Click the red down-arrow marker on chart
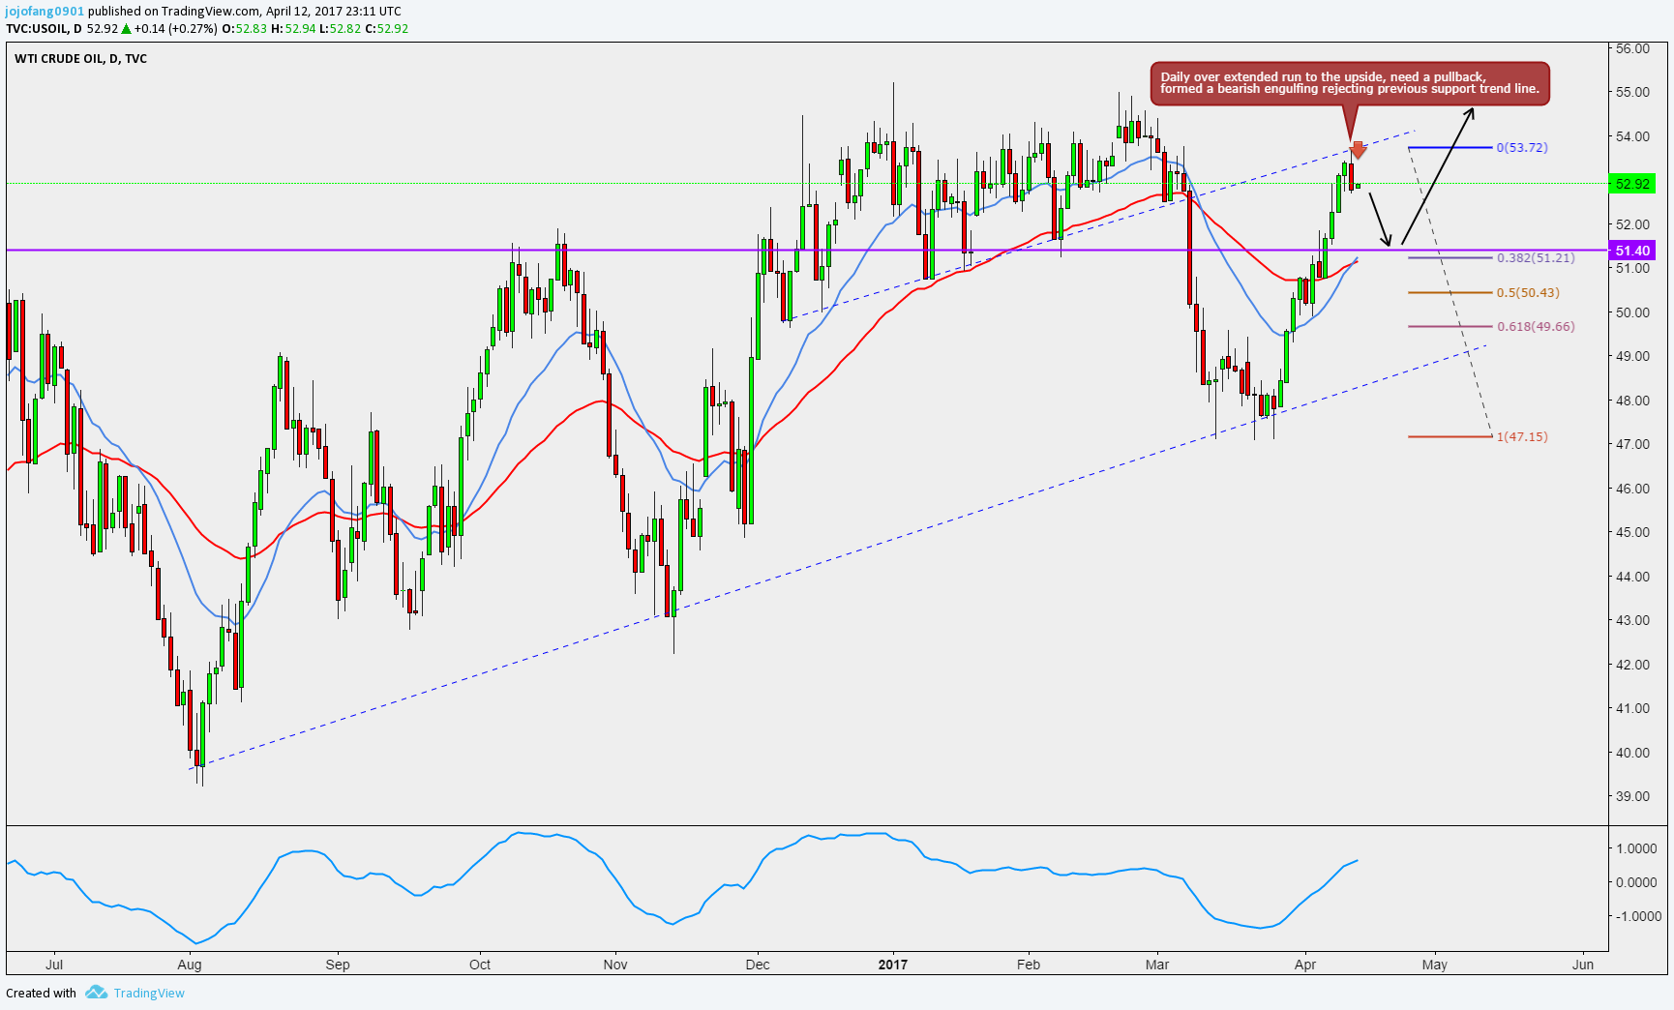The image size is (1674, 1010). tap(1359, 150)
